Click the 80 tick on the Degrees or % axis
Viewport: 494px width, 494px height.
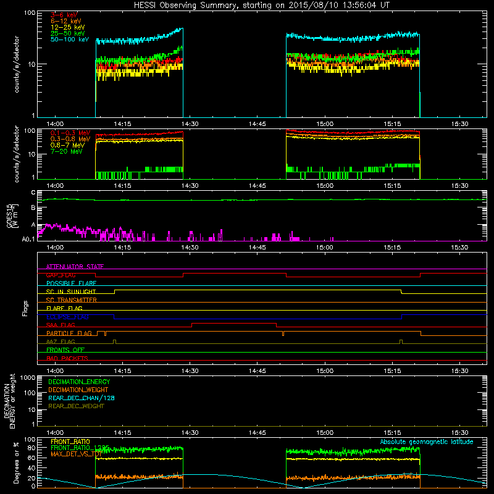[31, 448]
